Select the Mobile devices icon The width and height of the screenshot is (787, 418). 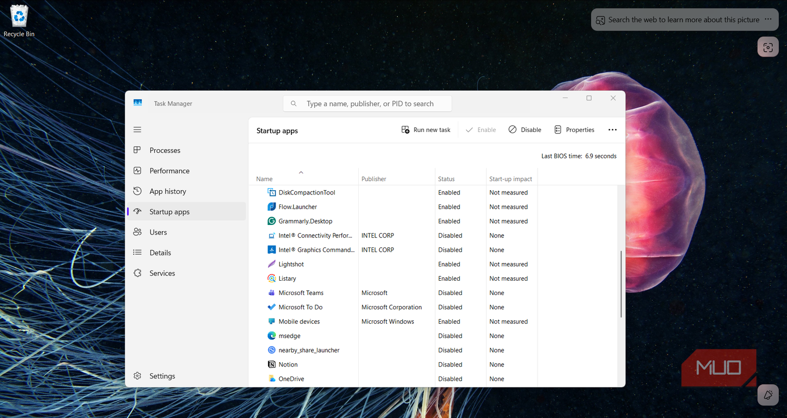pyautogui.click(x=271, y=321)
